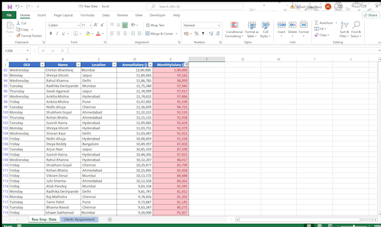This screenshot has height=227, width=381.
Task: Open the DOJ column filter dropdown
Action: point(42,65)
